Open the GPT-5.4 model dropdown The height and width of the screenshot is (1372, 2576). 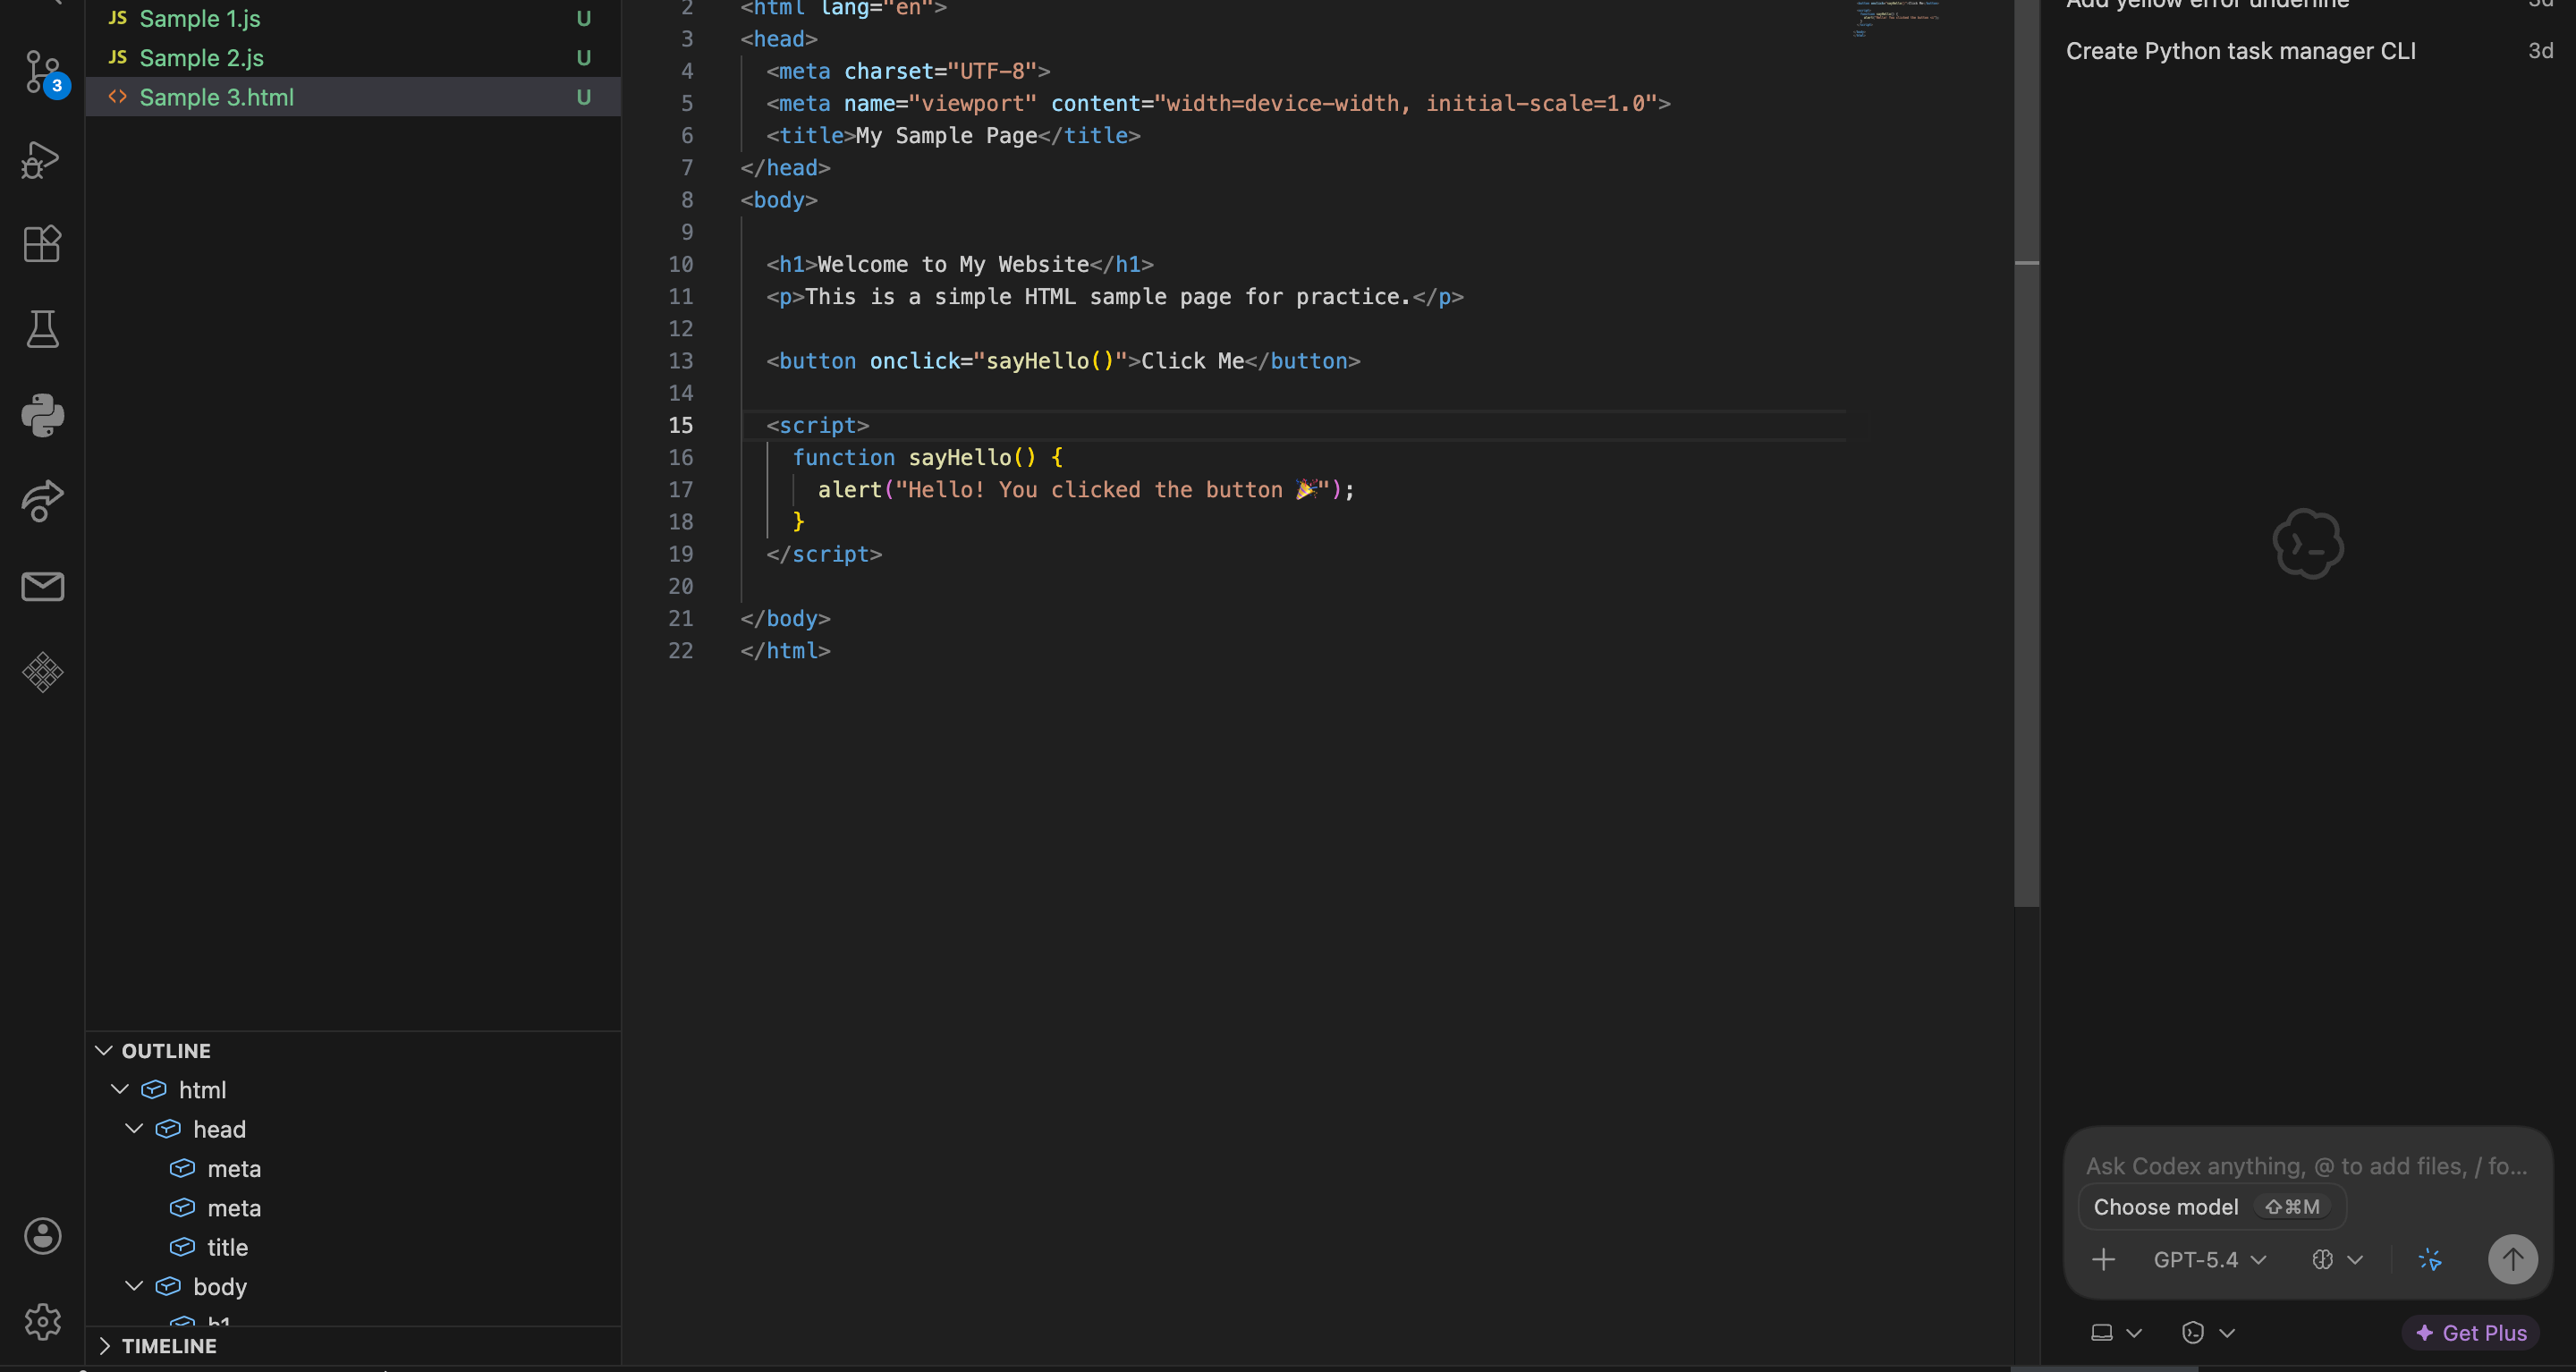pos(2209,1260)
